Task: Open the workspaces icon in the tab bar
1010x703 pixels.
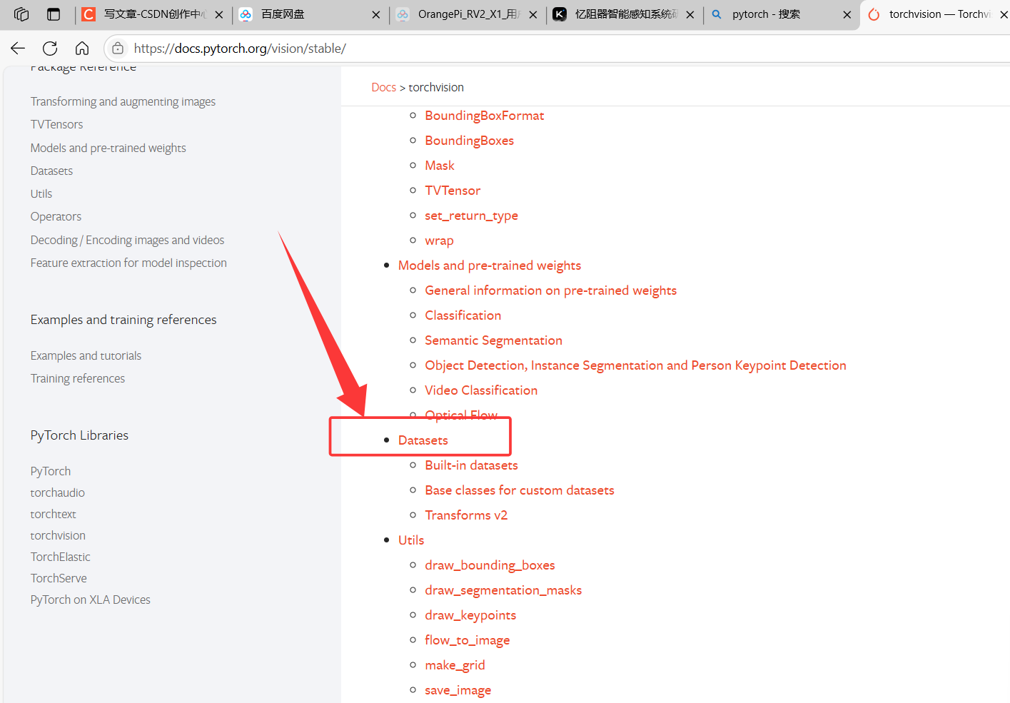Action: pos(21,14)
